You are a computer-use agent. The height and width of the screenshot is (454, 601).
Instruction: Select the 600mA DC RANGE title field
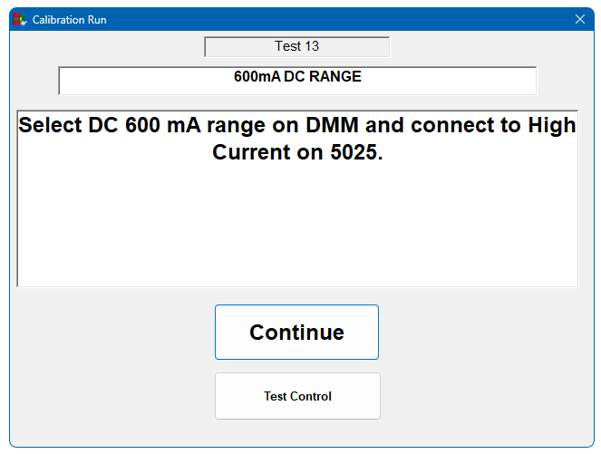(297, 80)
